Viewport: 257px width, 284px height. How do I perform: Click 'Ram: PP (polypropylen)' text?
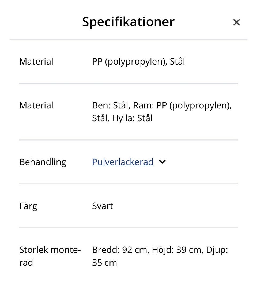182,105
